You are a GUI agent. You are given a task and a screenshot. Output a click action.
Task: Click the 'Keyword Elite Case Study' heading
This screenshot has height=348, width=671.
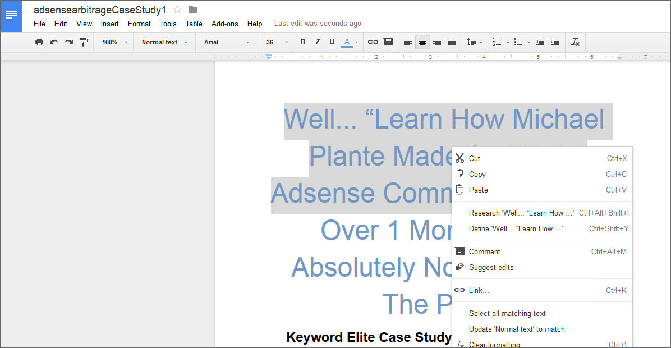point(369,337)
